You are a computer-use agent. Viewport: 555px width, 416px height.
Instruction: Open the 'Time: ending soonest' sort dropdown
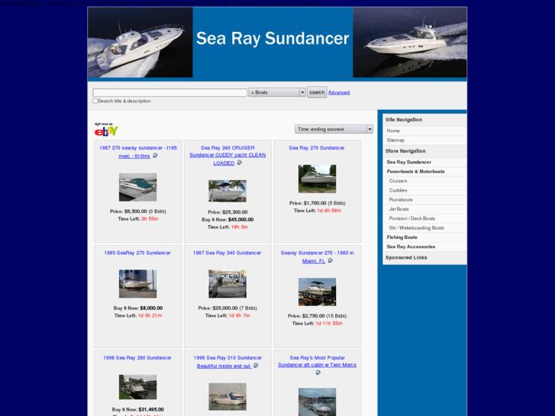point(334,129)
